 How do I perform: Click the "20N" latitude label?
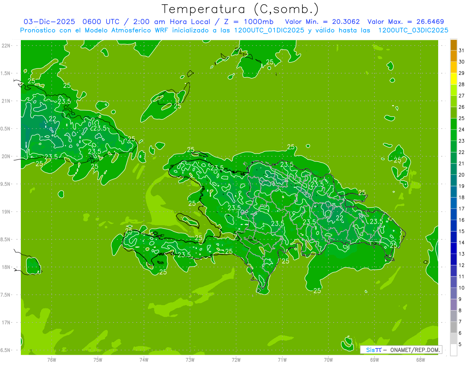pyautogui.click(x=6, y=156)
